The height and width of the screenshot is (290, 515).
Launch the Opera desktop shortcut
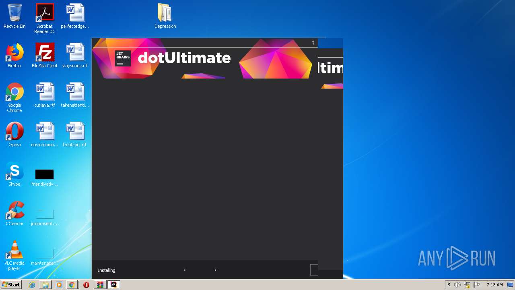click(x=14, y=135)
